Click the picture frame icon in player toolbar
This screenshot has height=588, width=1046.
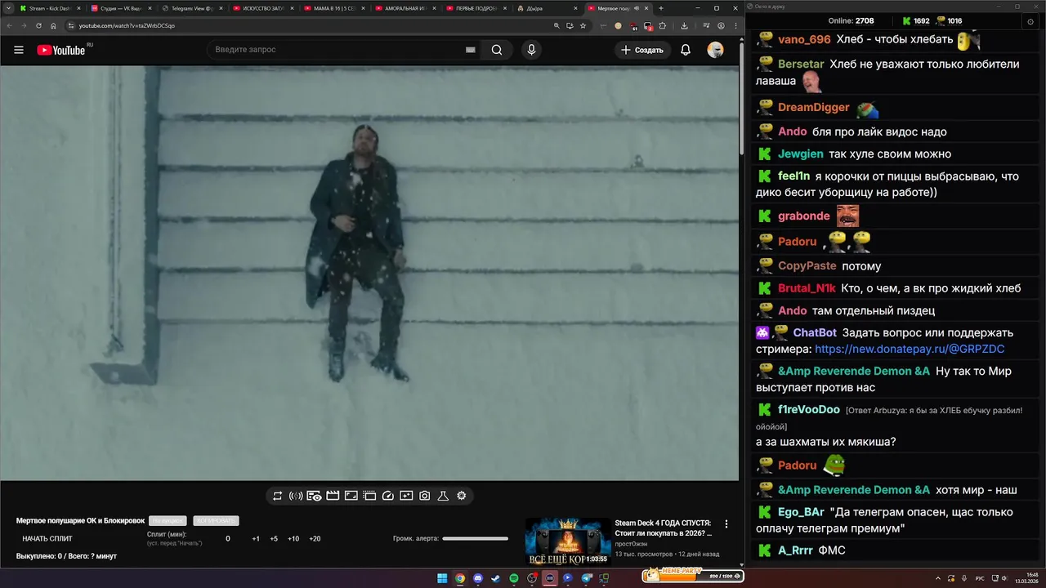351,496
